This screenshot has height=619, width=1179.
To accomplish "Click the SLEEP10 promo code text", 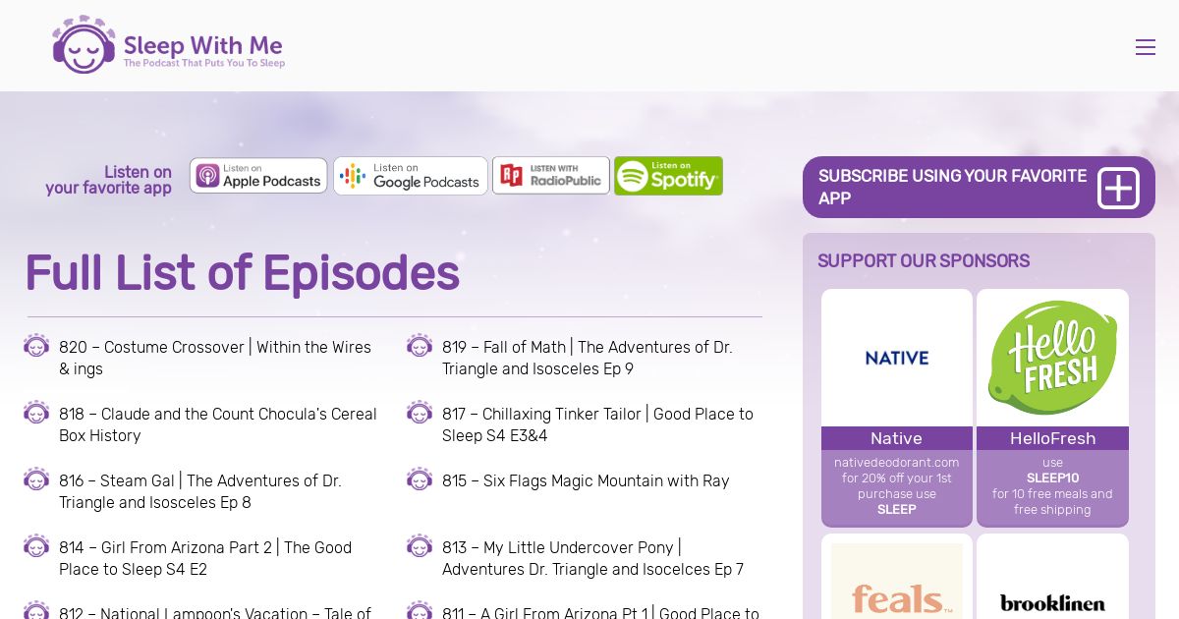I will click(x=1052, y=478).
